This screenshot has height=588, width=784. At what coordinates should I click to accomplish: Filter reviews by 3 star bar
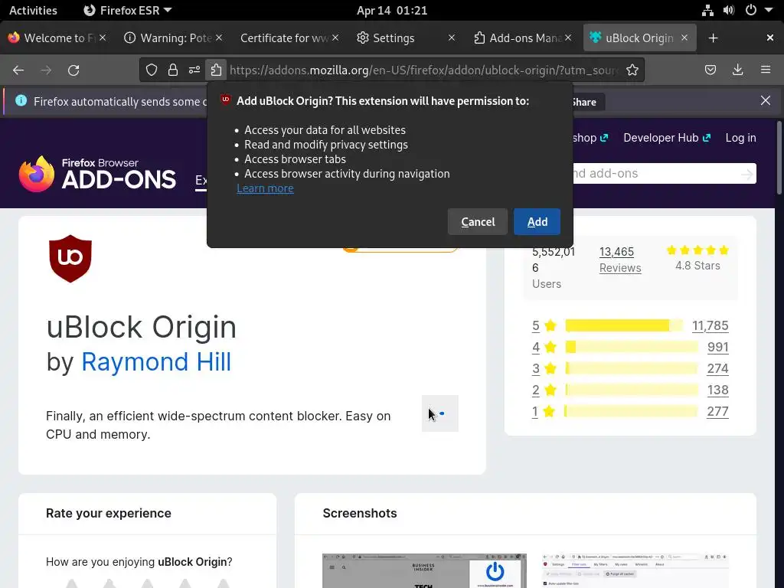tap(632, 368)
